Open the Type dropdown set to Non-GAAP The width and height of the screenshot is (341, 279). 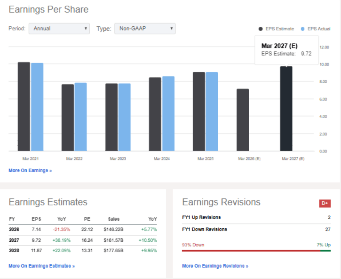tap(145, 29)
